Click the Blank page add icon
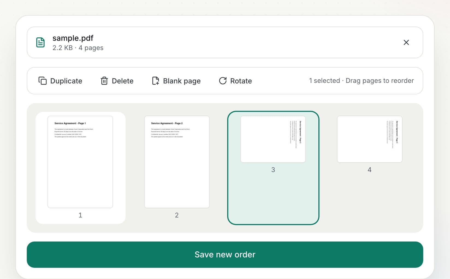Screen dimensions: 450x279 coord(155,81)
